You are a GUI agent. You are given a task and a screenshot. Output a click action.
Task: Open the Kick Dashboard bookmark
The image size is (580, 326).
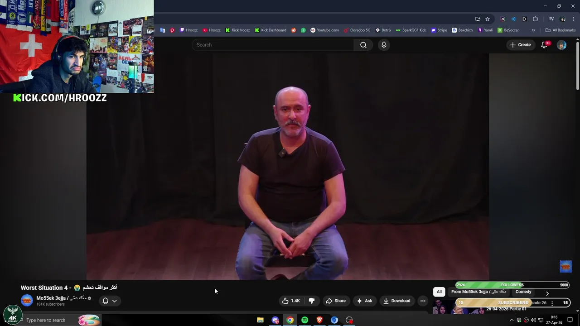[270, 30]
